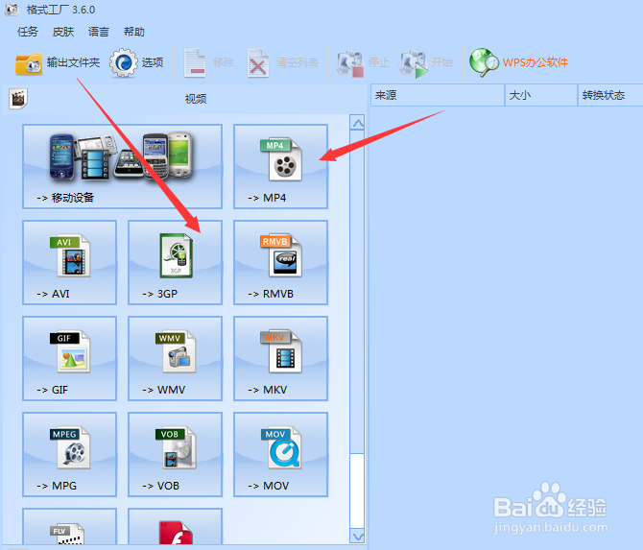Select the 3GP conversion icon
This screenshot has width=643, height=550.
coord(175,262)
